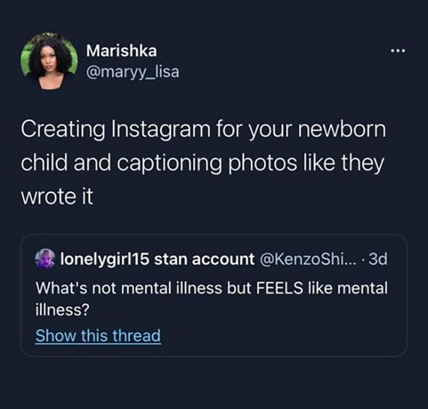
Task: Open the @maryy_lisa handle
Action: [133, 72]
